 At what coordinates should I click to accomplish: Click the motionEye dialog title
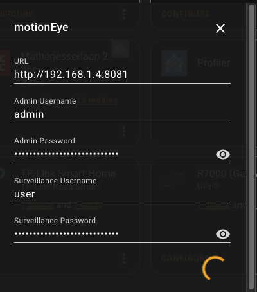click(41, 28)
